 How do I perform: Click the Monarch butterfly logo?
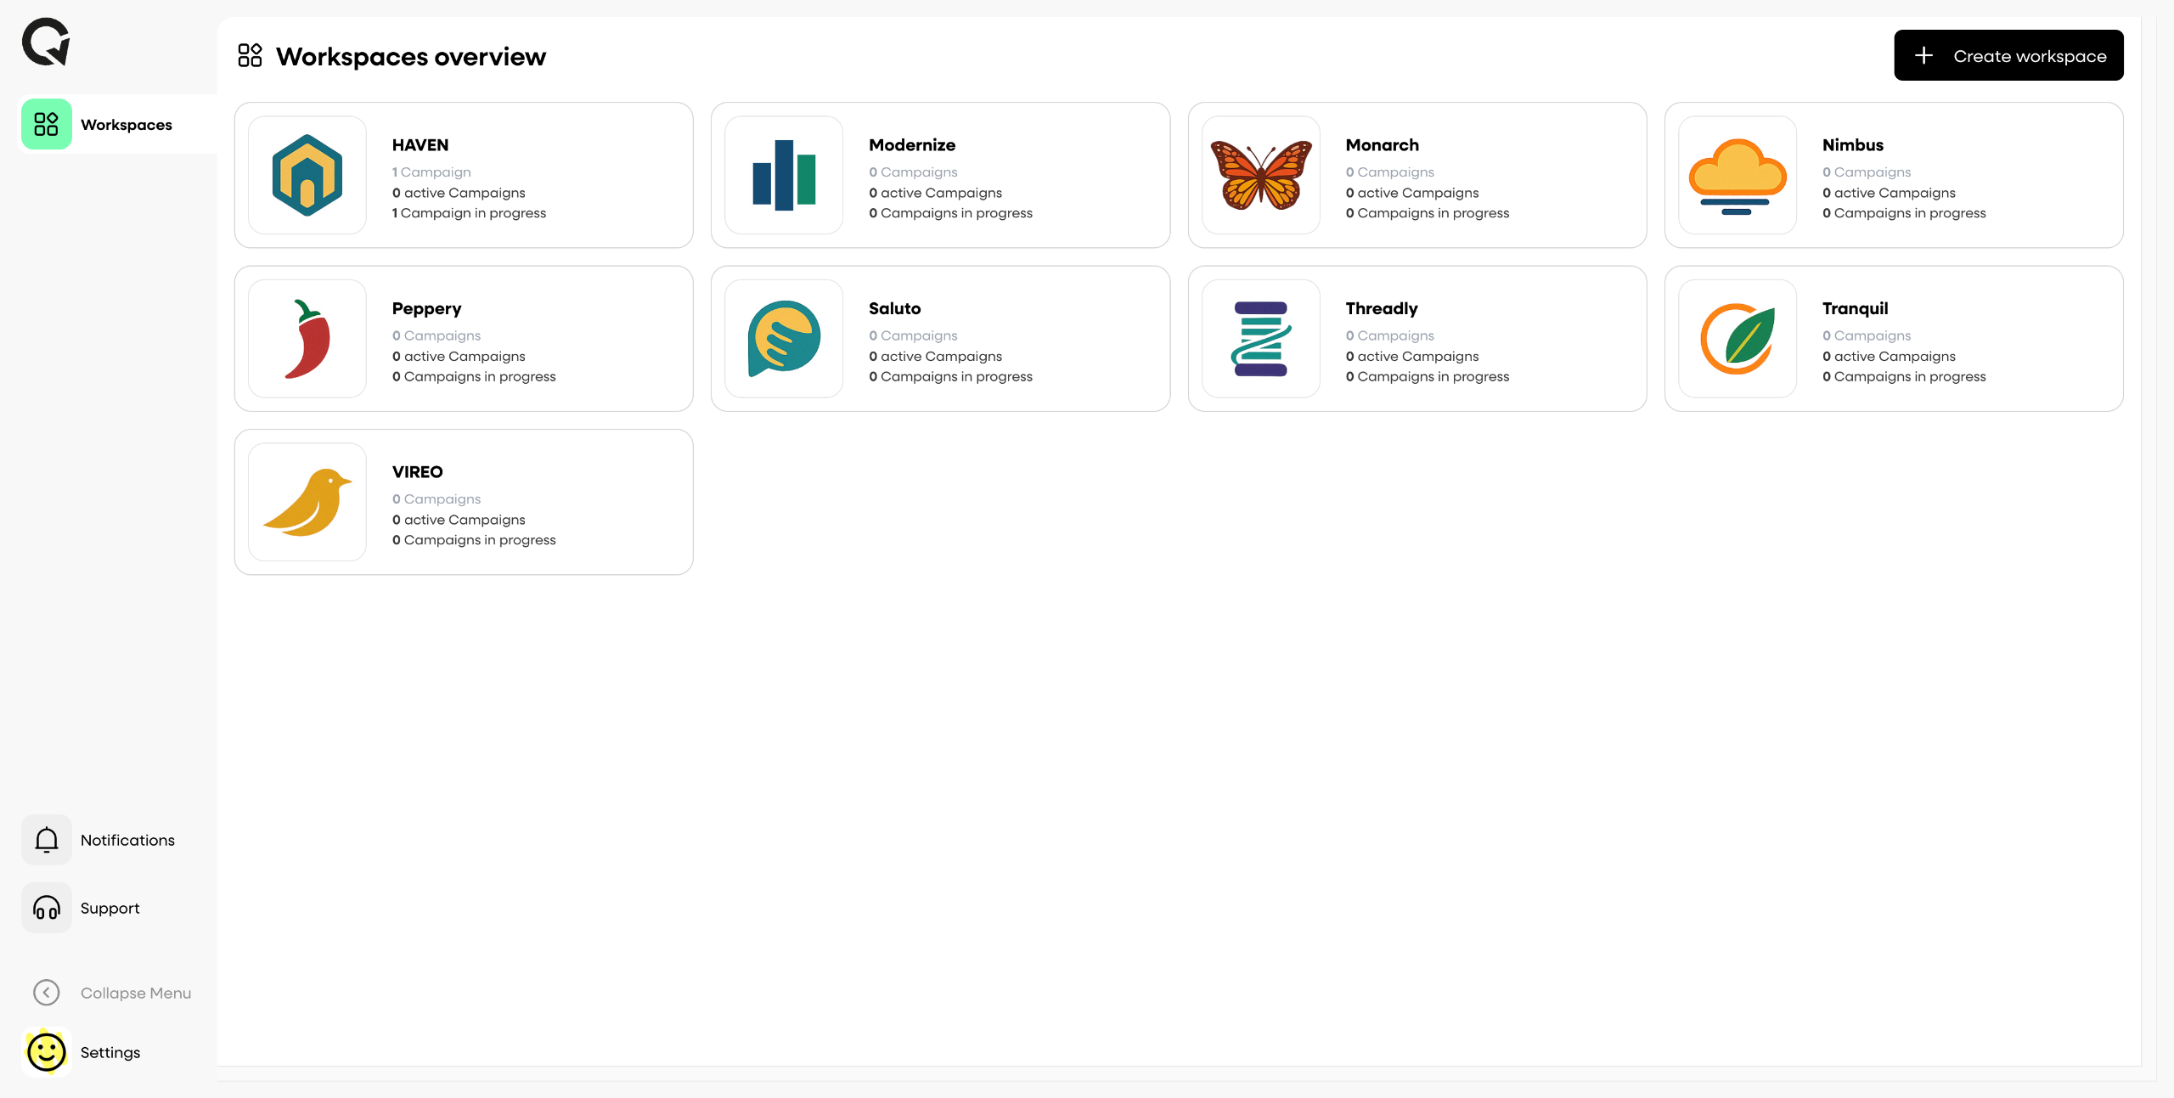(x=1261, y=175)
